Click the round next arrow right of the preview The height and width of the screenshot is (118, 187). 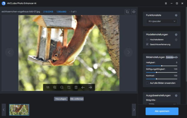[x=128, y=52]
